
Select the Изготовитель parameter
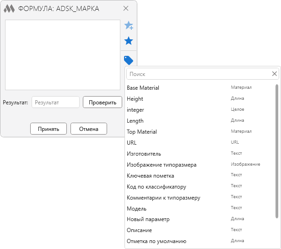[200, 154]
